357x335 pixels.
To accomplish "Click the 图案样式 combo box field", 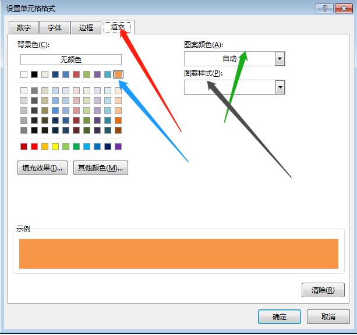I will [x=234, y=87].
